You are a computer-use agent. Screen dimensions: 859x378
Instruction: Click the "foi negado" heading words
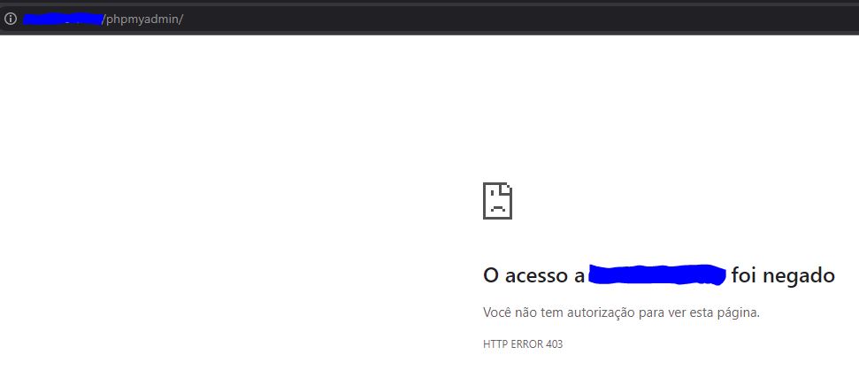783,275
